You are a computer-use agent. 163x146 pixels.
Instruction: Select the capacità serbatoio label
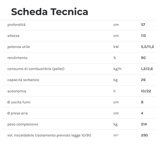click(23, 80)
